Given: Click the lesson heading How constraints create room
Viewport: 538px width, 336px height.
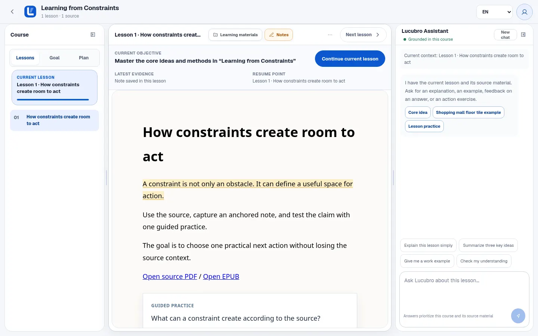Looking at the screenshot, I should (x=249, y=144).
